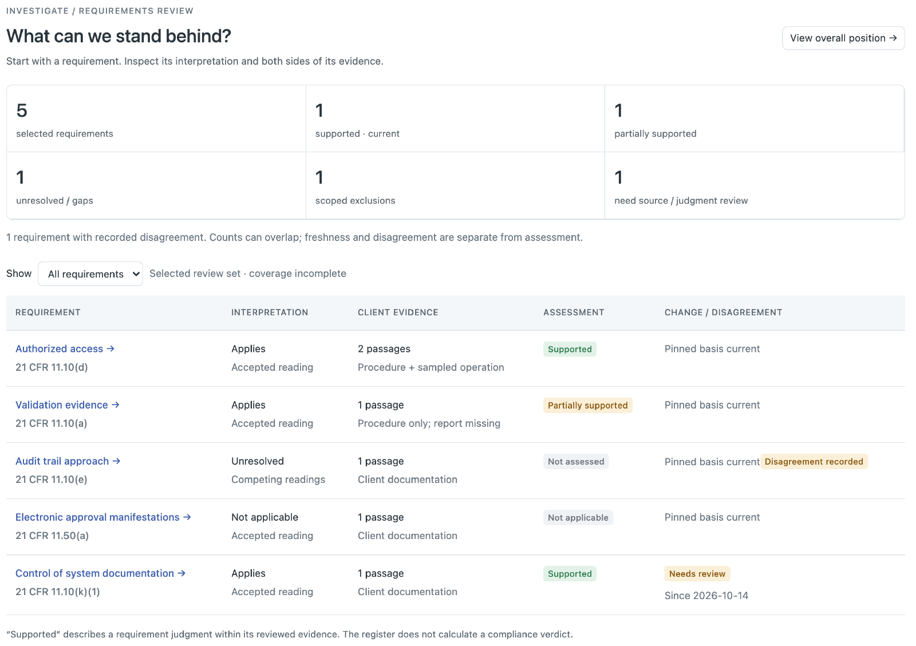Click Supported badge in Control of system documentation row
This screenshot has width=916, height=646.
click(x=570, y=573)
